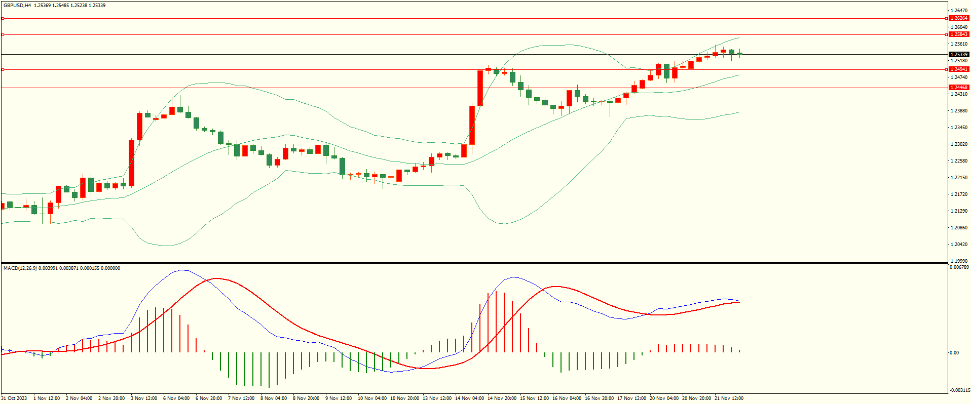
Task: Click the 1.26040 price axis label
Action: [x=959, y=27]
